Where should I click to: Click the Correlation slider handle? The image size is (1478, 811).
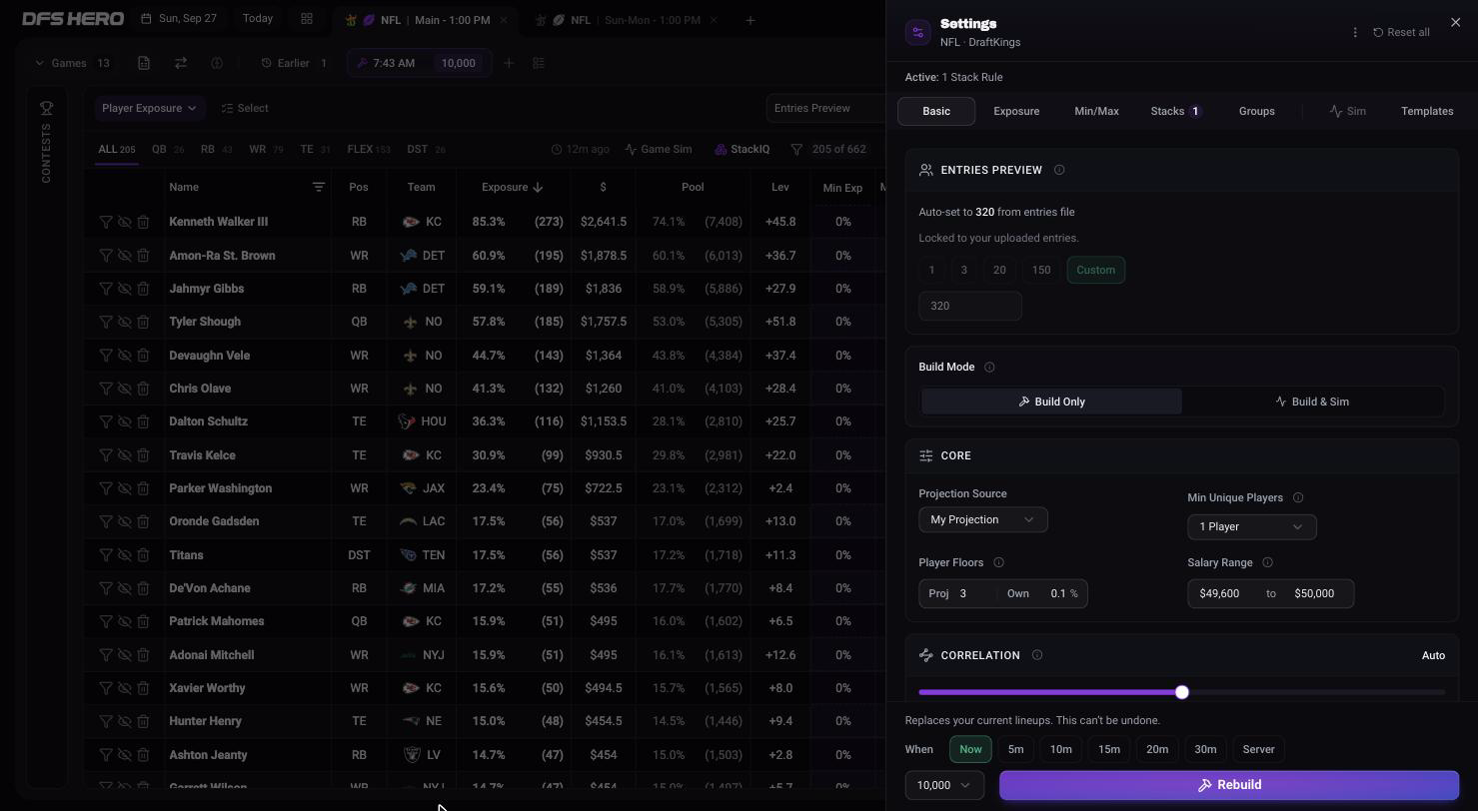coord(1182,692)
